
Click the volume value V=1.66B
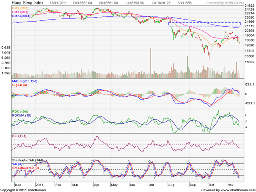184,3
